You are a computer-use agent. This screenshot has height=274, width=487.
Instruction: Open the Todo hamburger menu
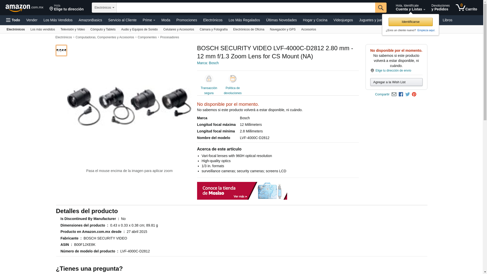coord(13,20)
